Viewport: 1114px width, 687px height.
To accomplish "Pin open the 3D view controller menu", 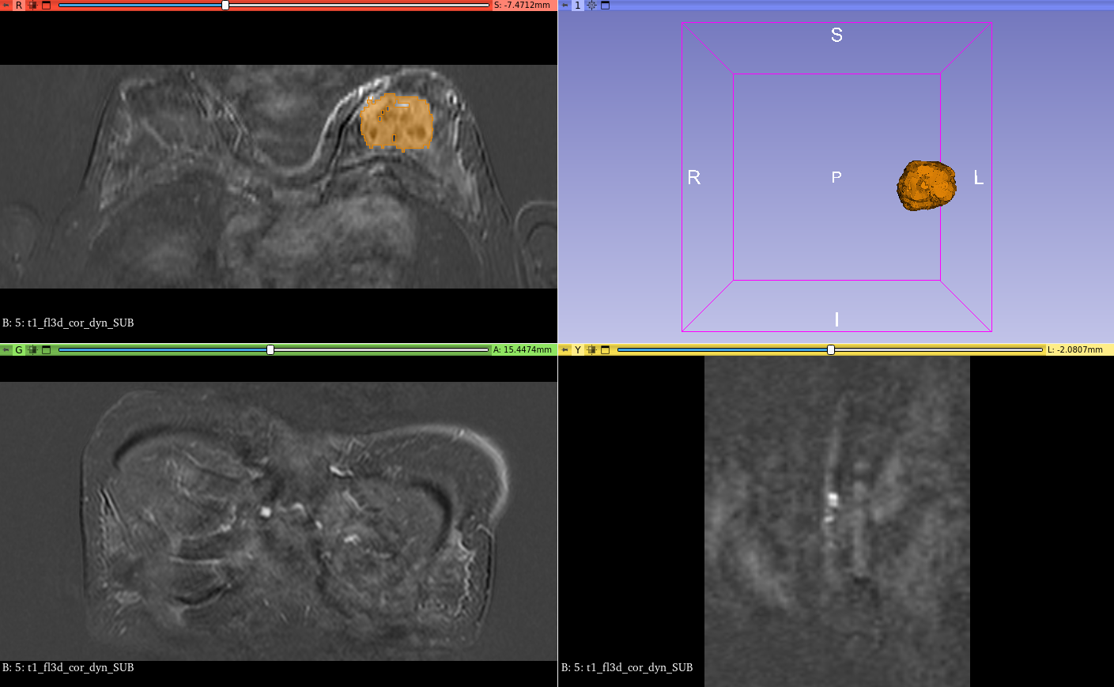I will coord(565,5).
